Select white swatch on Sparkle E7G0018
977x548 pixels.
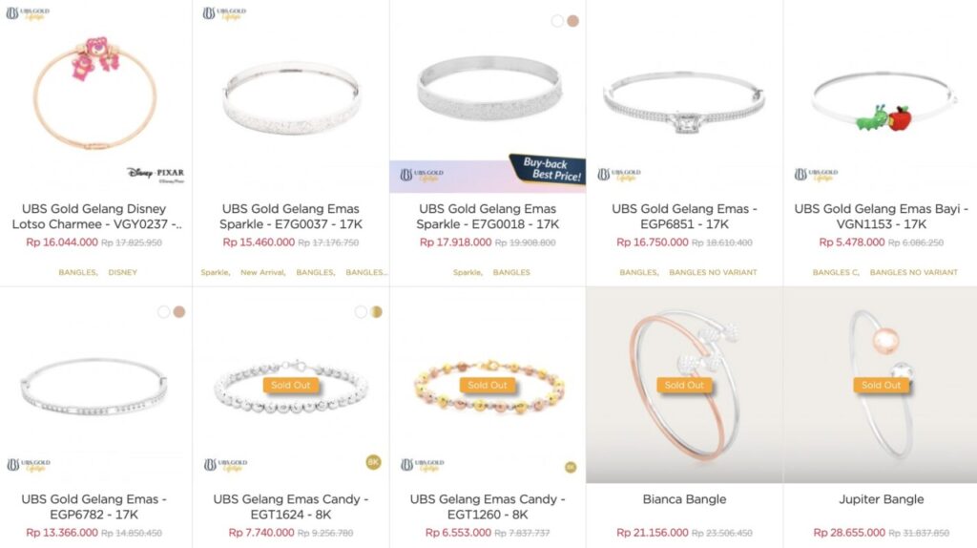click(x=557, y=21)
